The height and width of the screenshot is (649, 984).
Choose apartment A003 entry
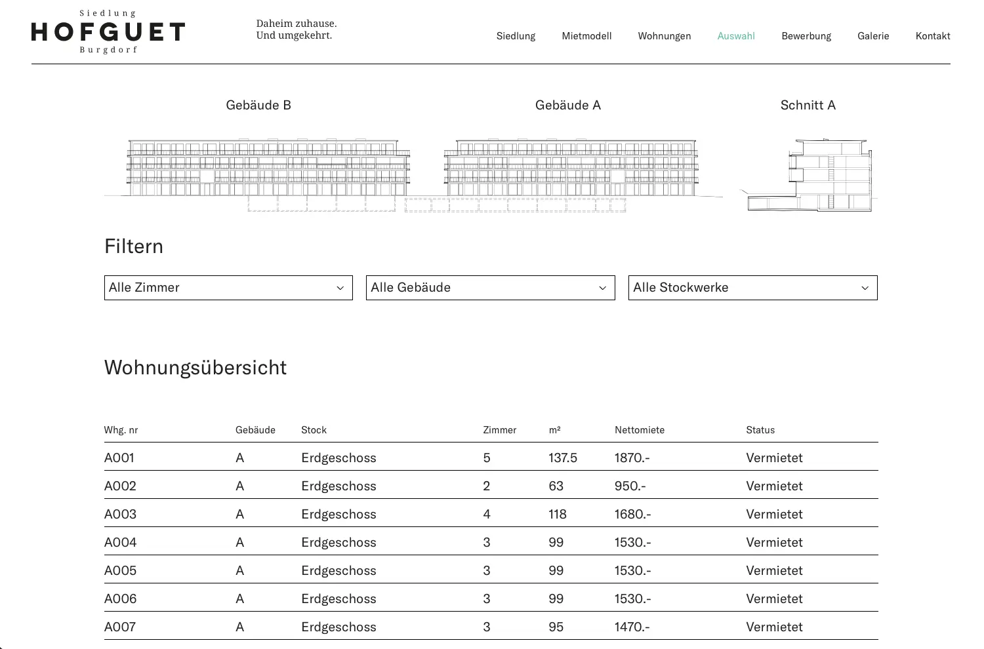pyautogui.click(x=120, y=514)
